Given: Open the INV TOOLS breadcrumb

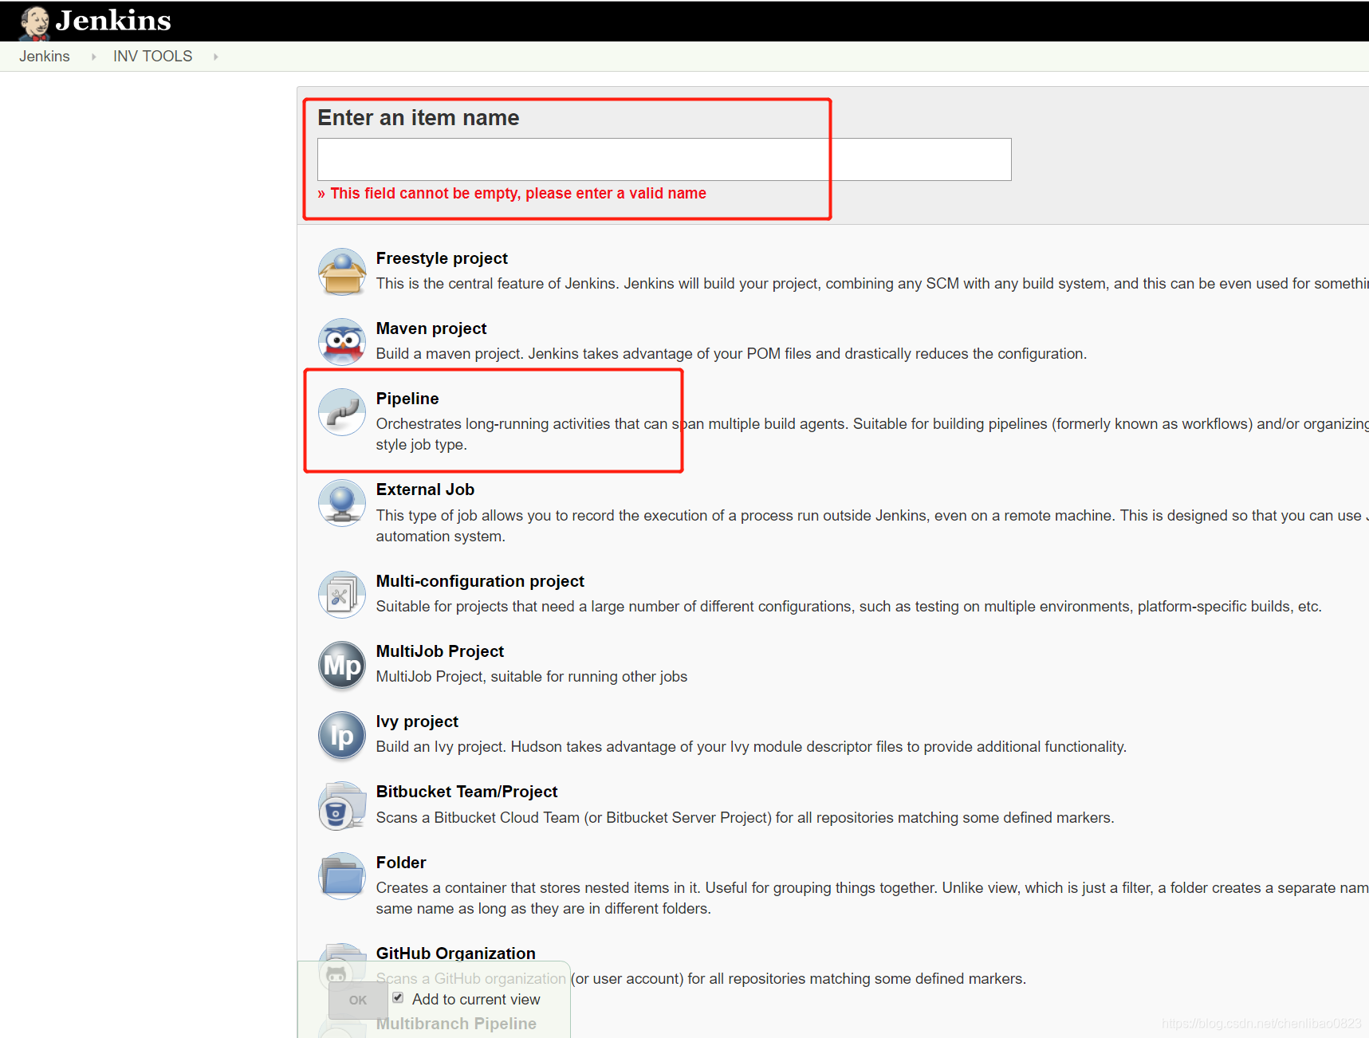Looking at the screenshot, I should [x=152, y=57].
